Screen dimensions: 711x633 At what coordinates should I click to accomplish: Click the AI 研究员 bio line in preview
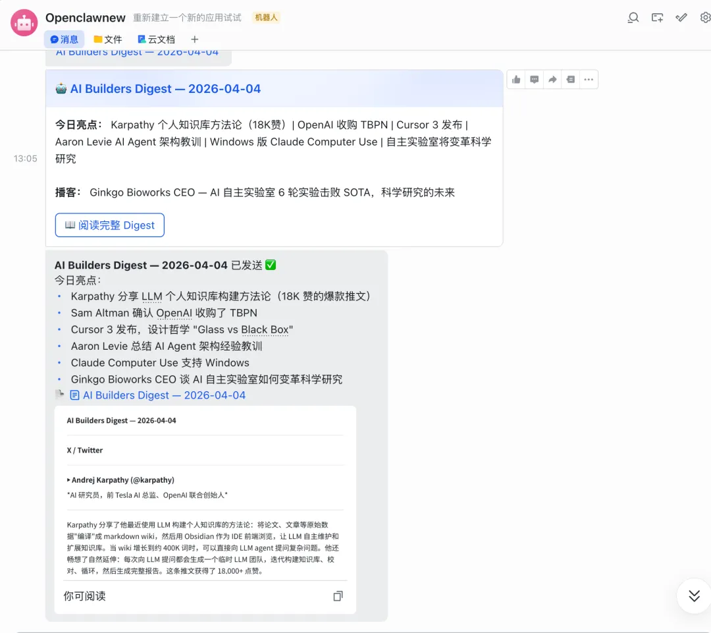click(147, 495)
